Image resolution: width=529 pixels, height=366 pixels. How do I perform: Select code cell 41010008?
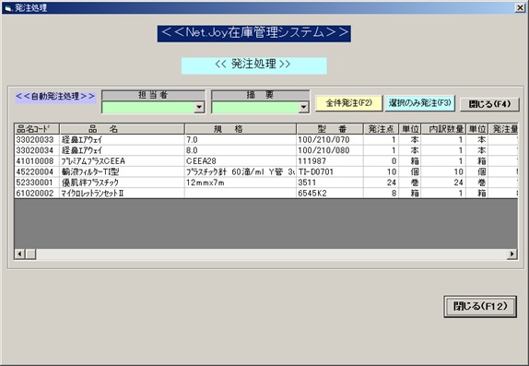[37, 161]
